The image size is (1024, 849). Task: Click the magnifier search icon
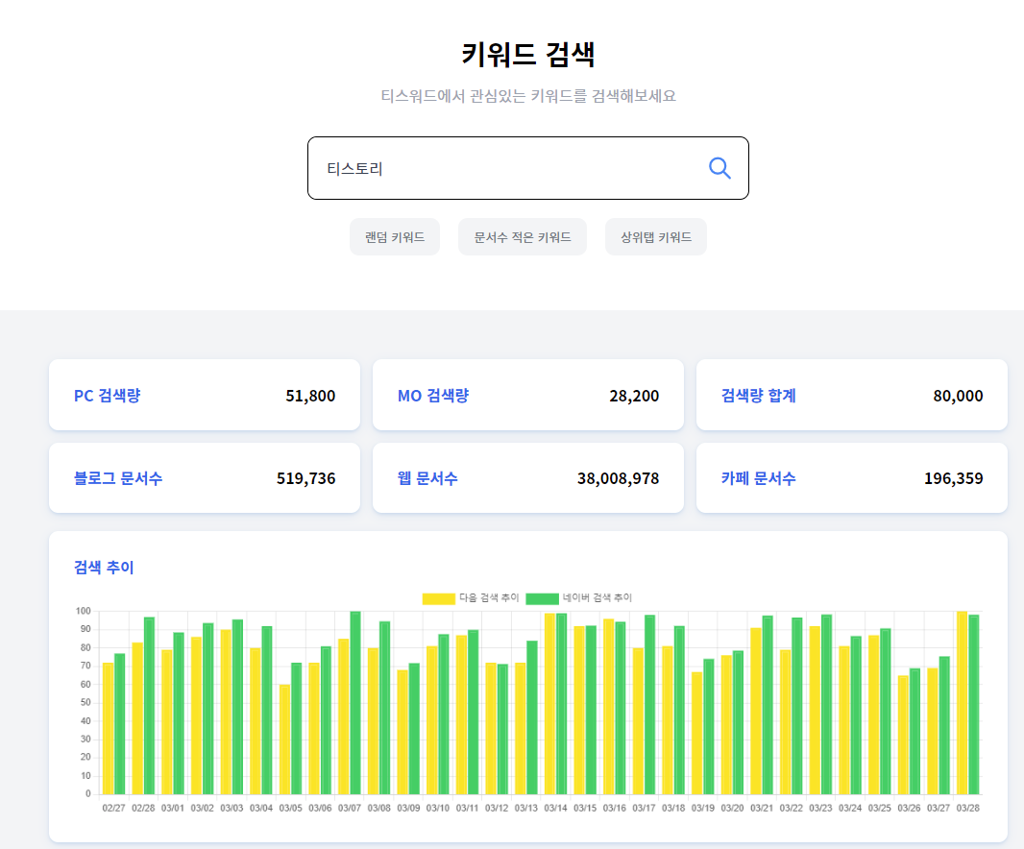click(719, 168)
